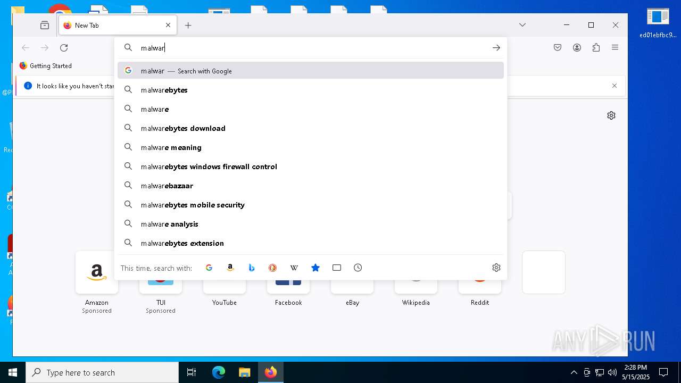Select 'malware analysis' suggestion

(x=311, y=224)
